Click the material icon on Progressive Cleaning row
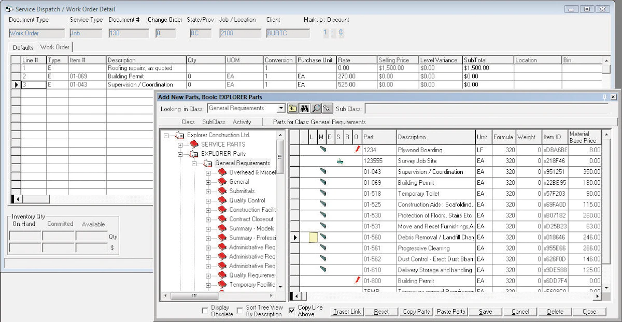 (323, 247)
